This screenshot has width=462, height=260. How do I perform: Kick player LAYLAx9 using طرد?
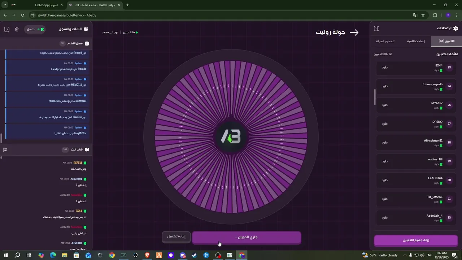pyautogui.click(x=385, y=105)
